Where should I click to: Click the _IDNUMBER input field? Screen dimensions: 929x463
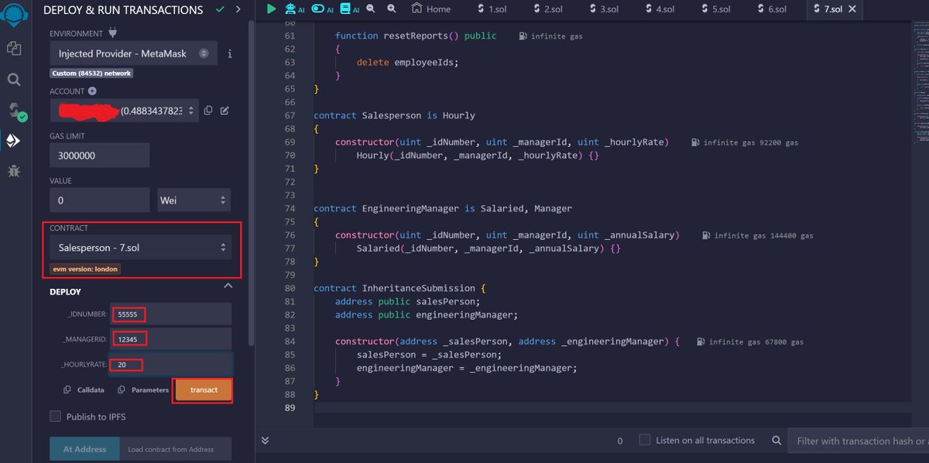click(x=171, y=314)
